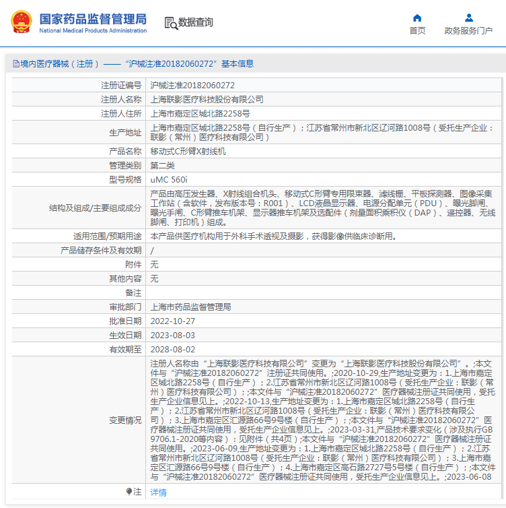
Task: Click the 有效期至 label
Action: click(125, 350)
